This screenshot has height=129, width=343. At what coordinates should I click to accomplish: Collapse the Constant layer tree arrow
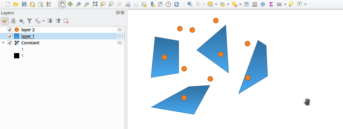click(x=3, y=43)
